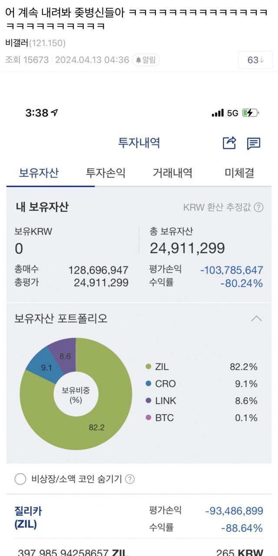The image size is (278, 556).
Task: Click the 비갤러 author name
Action: pyautogui.click(x=17, y=43)
